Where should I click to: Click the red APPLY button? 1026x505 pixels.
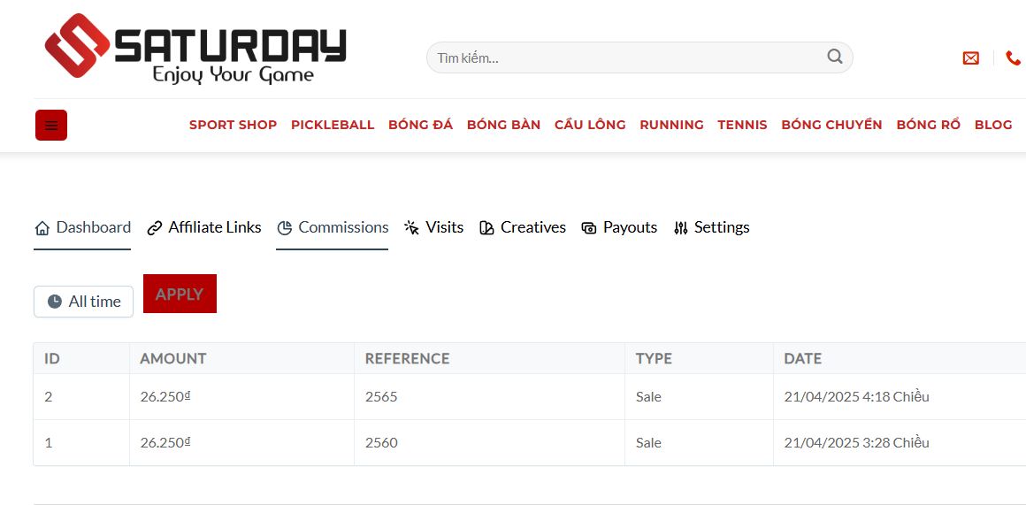pos(180,294)
